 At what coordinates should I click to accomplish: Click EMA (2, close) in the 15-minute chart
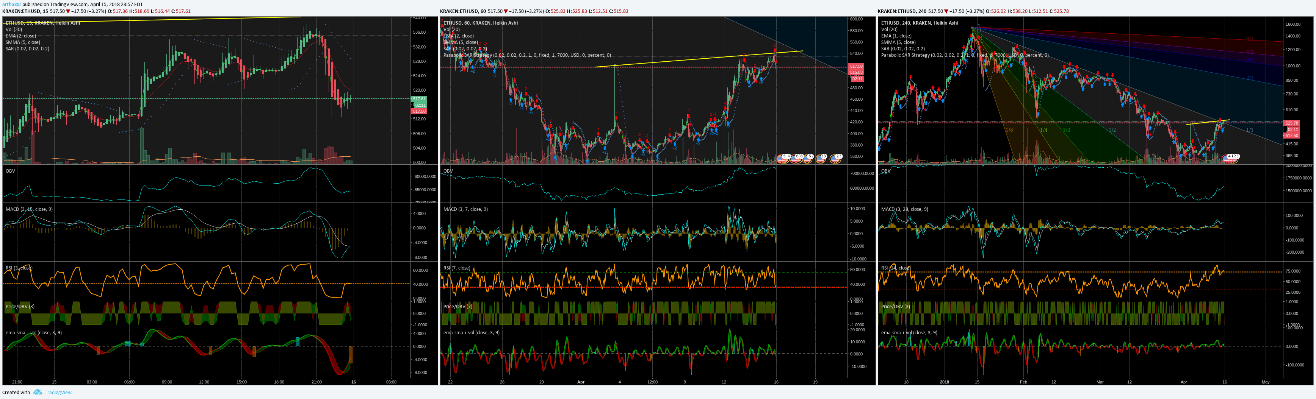(x=20, y=36)
